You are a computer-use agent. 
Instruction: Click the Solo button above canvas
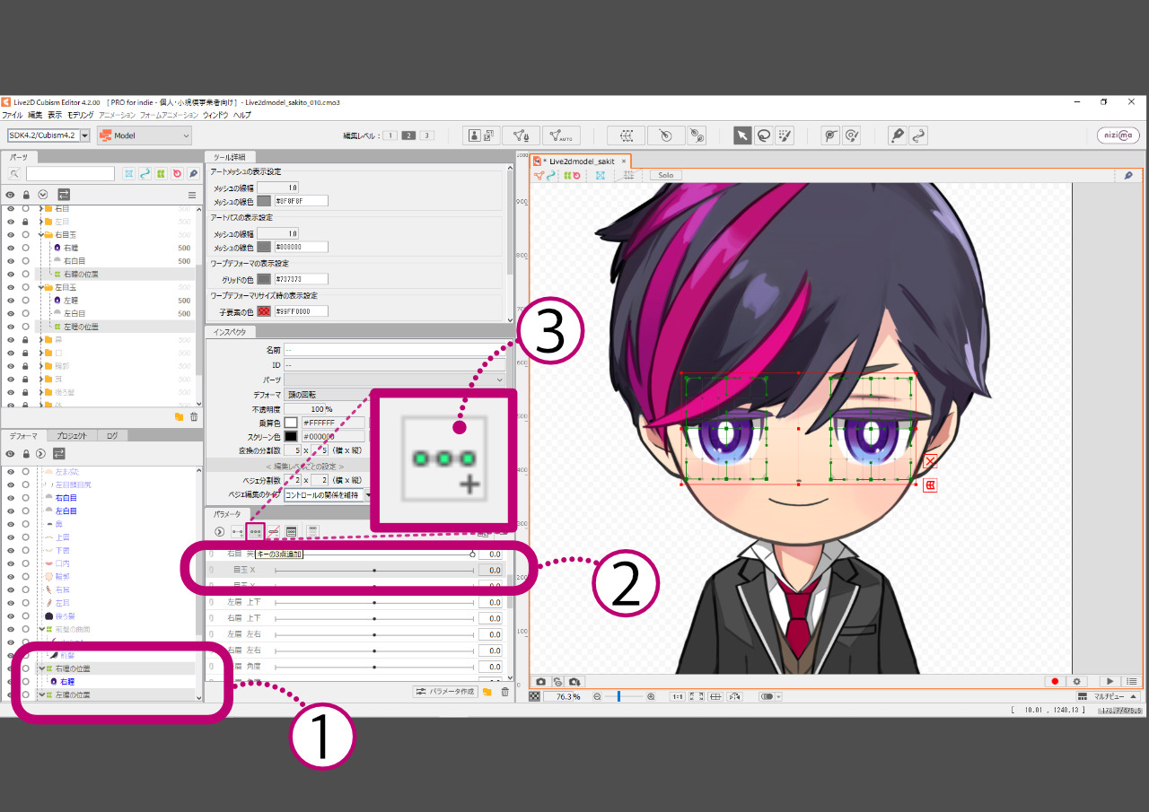click(665, 175)
